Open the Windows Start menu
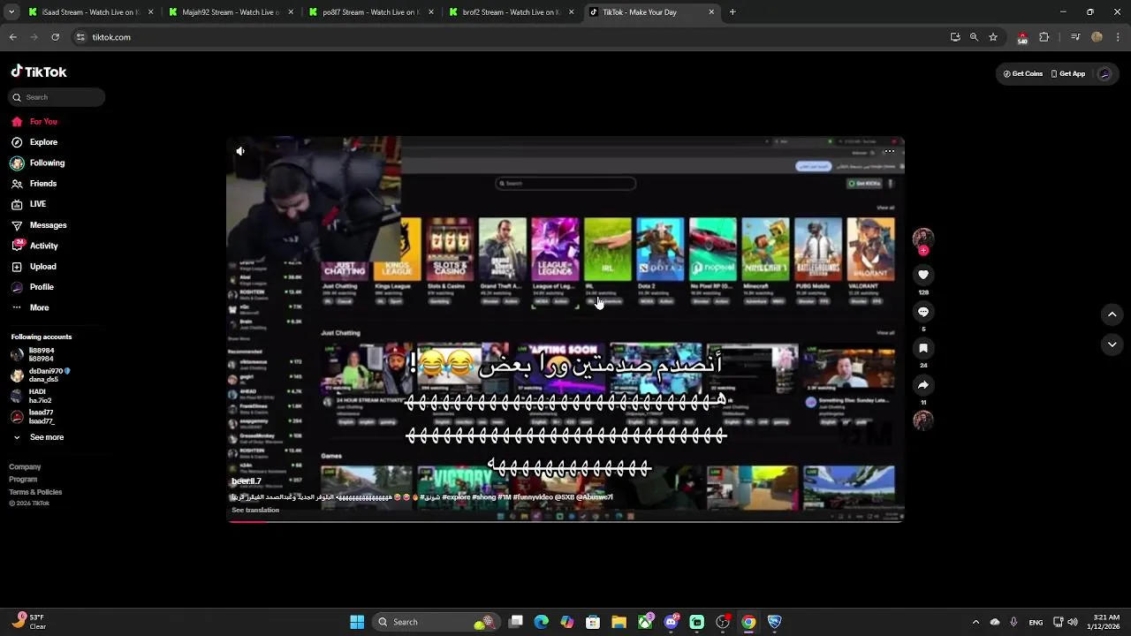The width and height of the screenshot is (1131, 636). (x=357, y=622)
